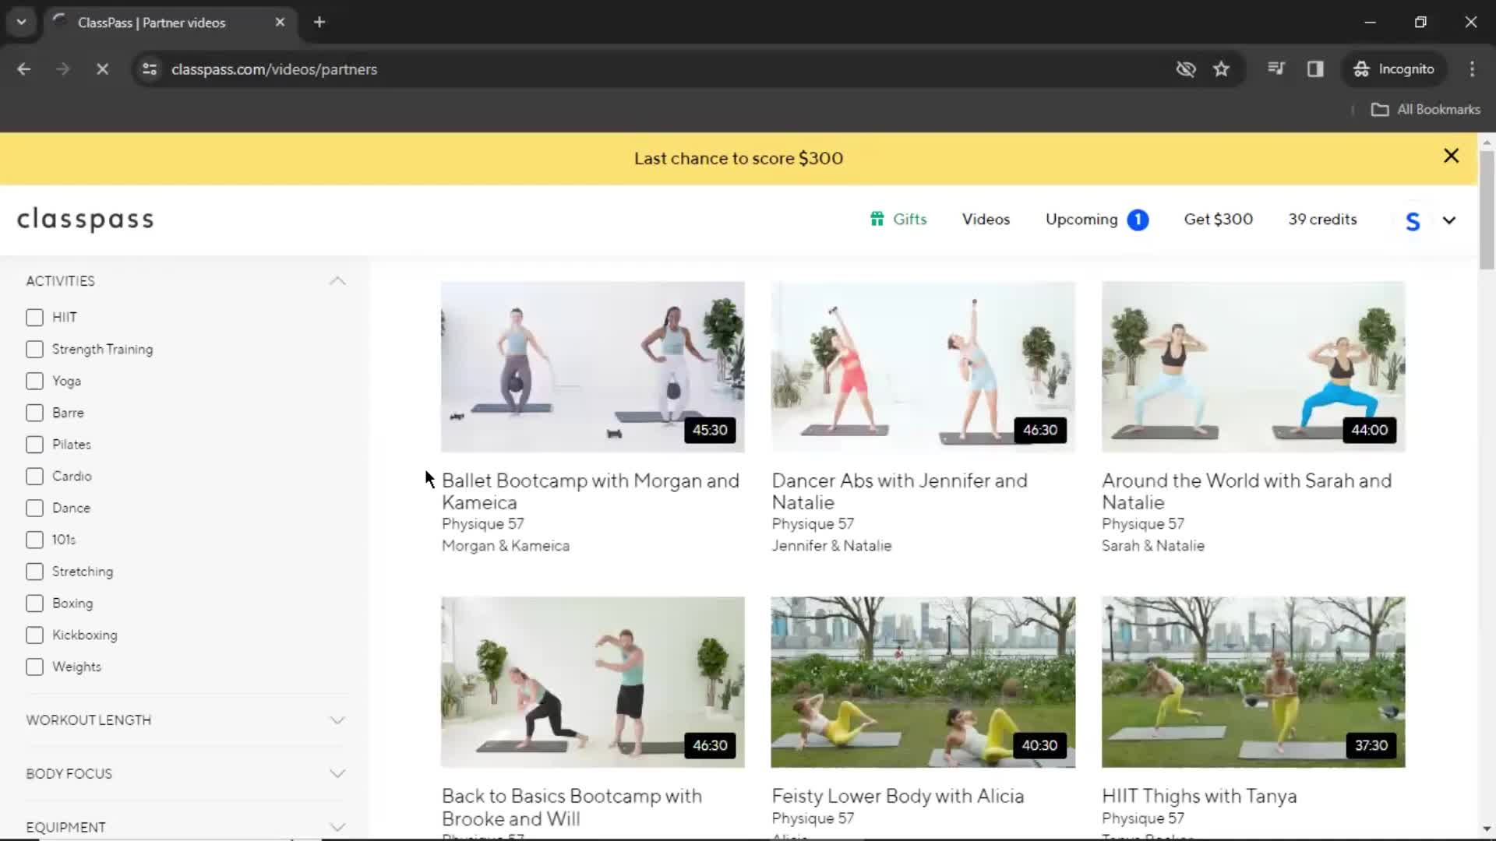This screenshot has height=841, width=1496.
Task: Click the green Gifts icon
Action: pyautogui.click(x=877, y=220)
